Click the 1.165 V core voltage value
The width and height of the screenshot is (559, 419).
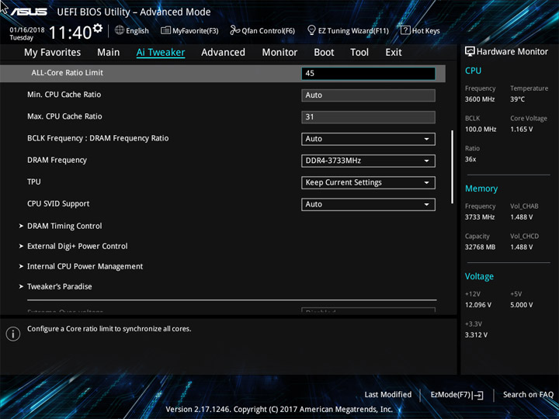point(522,130)
